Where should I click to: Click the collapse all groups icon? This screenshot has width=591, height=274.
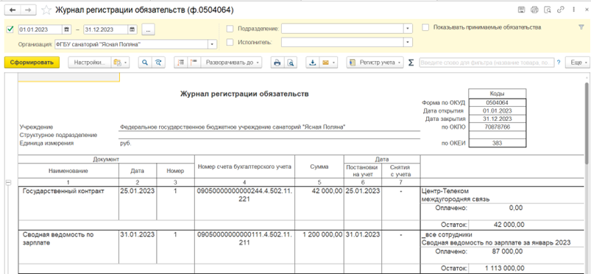pos(181,63)
